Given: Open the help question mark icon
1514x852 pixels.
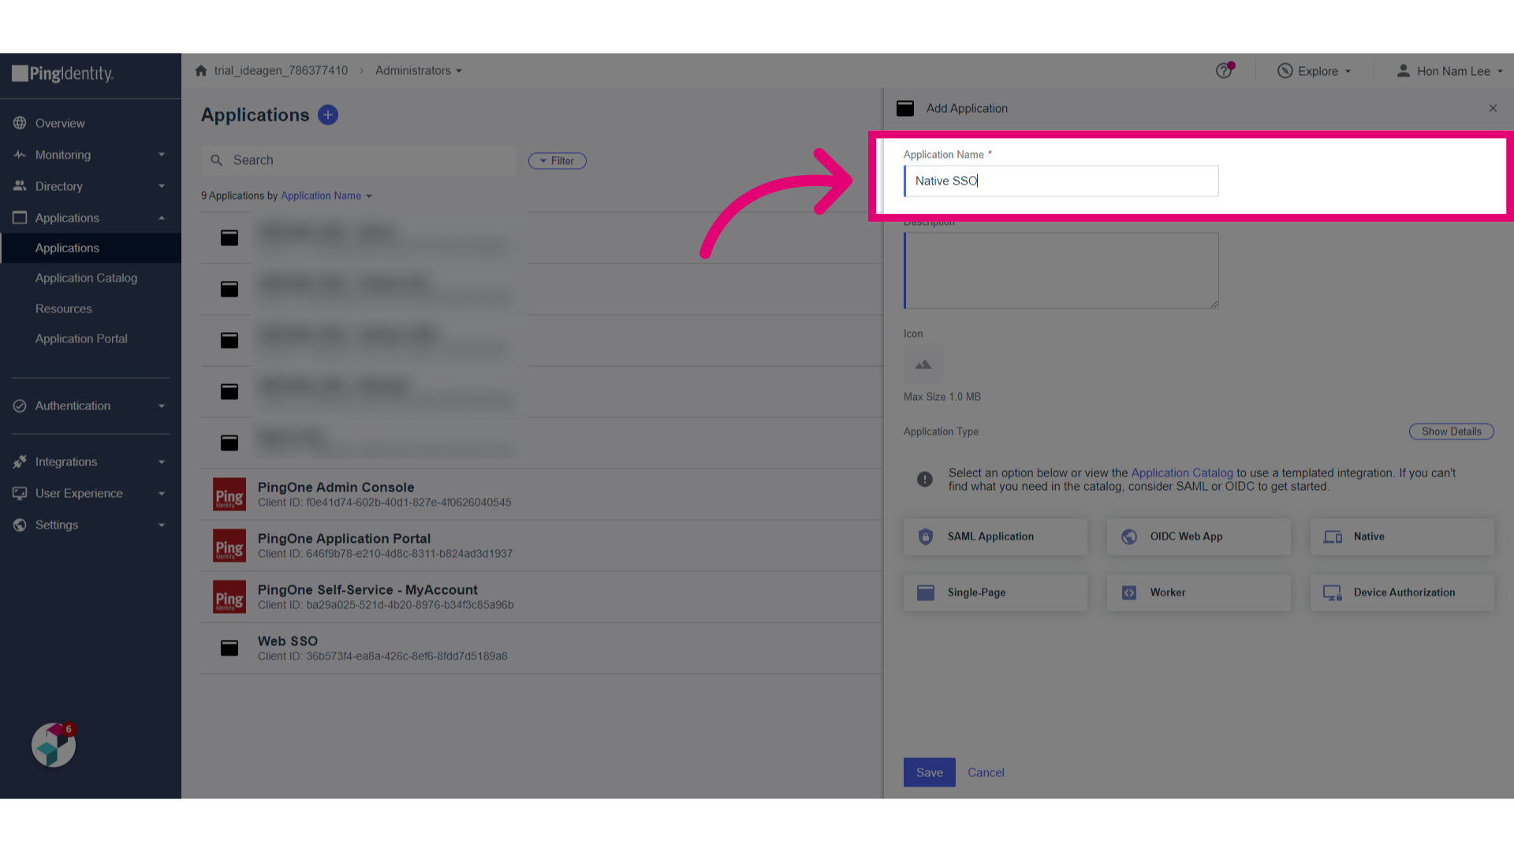Looking at the screenshot, I should pyautogui.click(x=1224, y=71).
